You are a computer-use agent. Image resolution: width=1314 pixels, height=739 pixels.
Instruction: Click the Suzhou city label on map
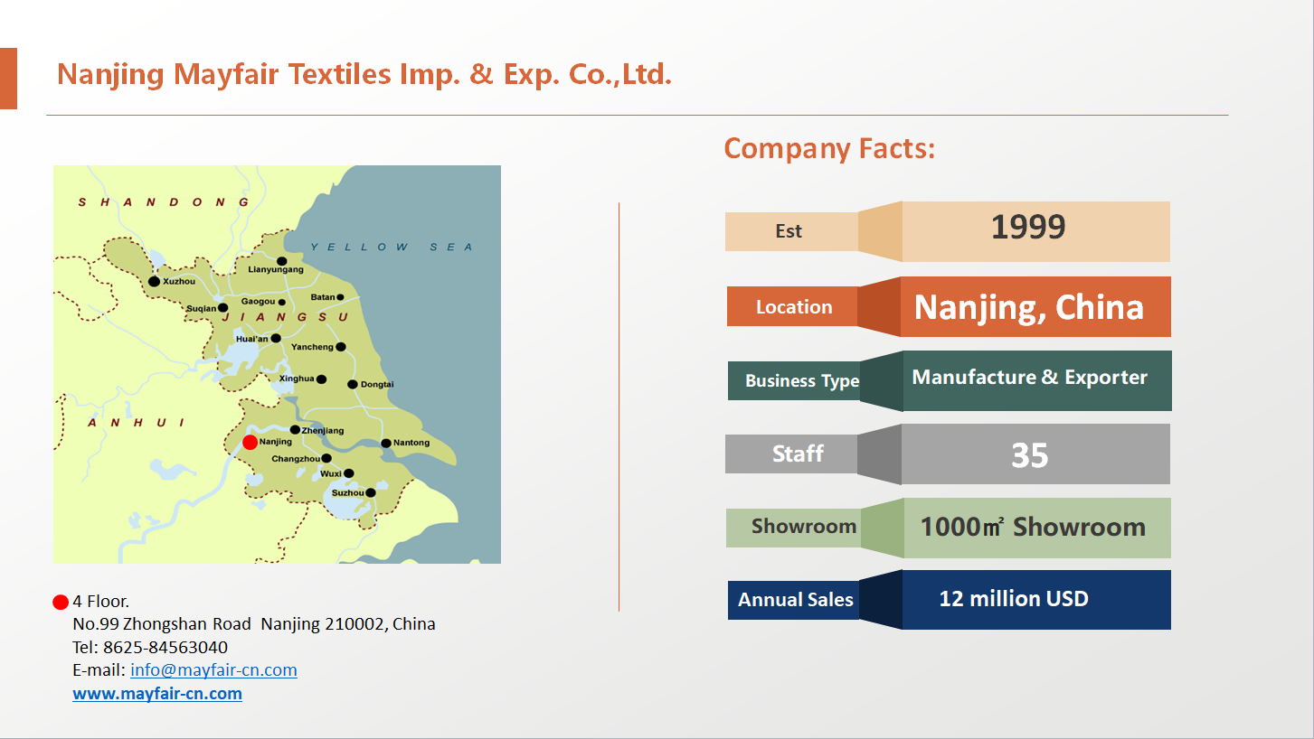click(347, 492)
